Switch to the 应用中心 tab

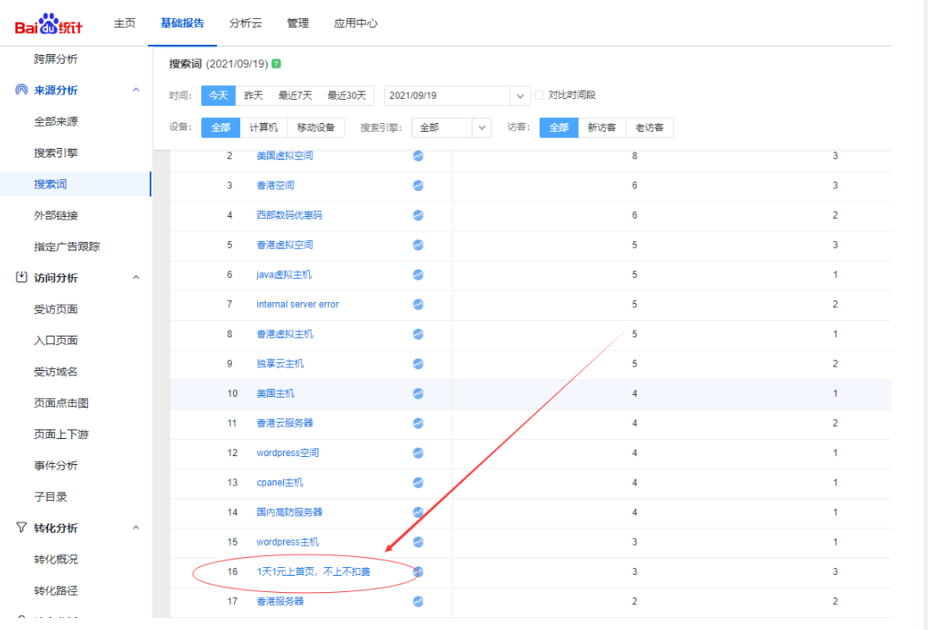(356, 23)
